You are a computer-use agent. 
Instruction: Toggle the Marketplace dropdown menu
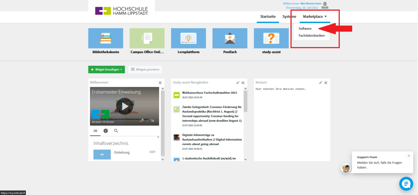click(315, 17)
